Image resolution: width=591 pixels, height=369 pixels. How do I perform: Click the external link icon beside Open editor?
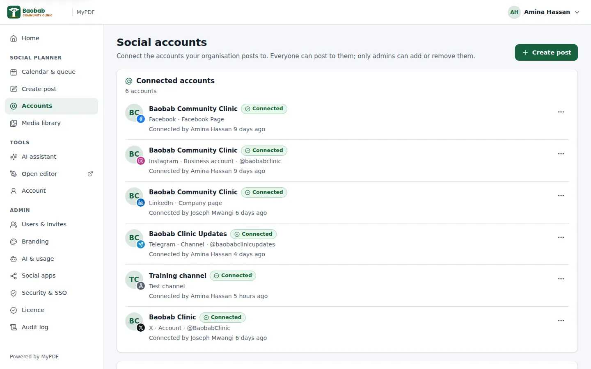pyautogui.click(x=90, y=174)
